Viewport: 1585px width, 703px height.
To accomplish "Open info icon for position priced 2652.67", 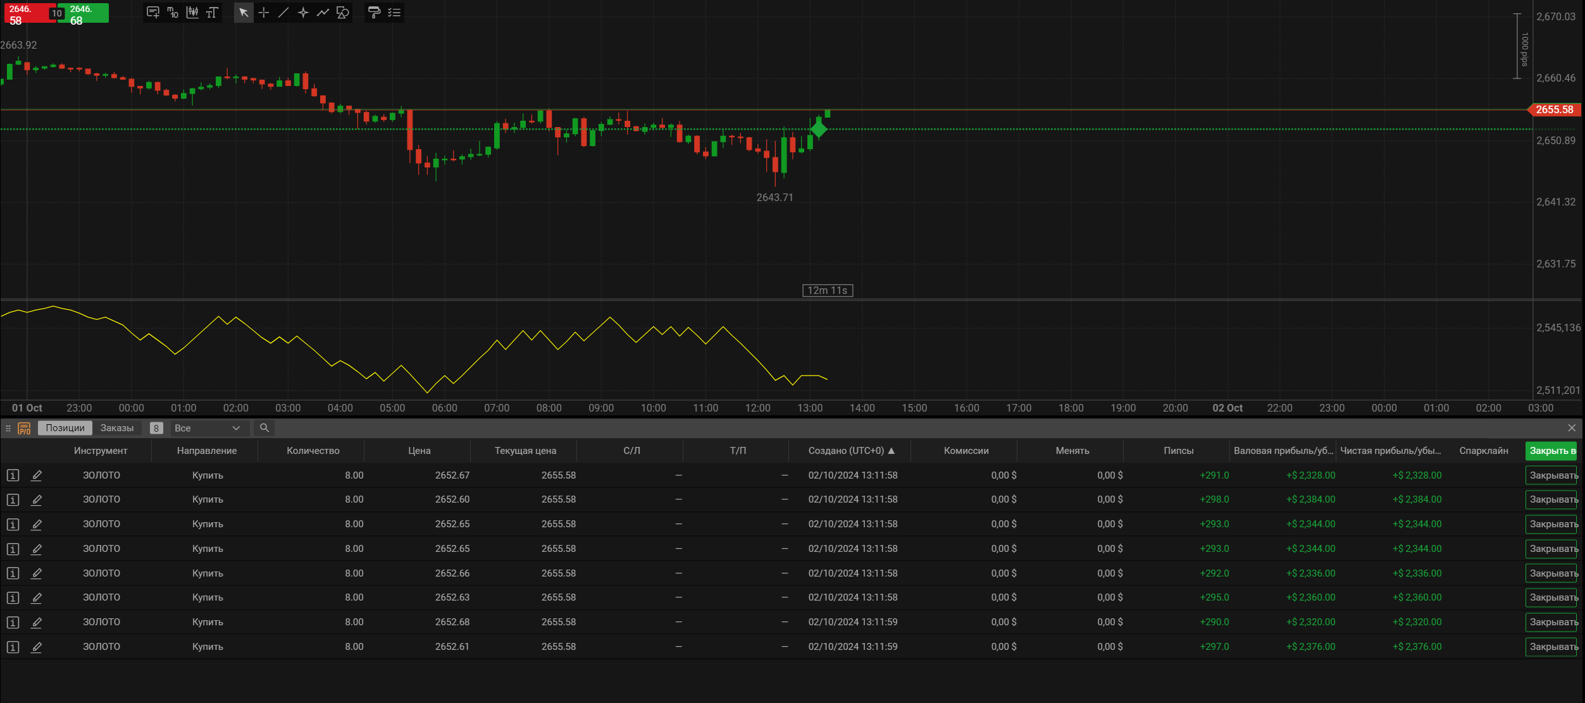I will (x=13, y=475).
